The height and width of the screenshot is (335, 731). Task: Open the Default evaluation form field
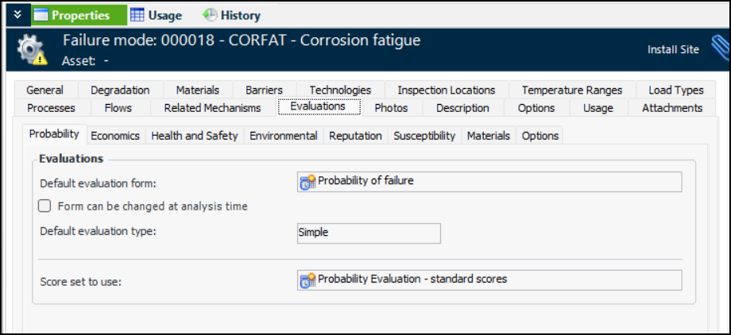[489, 182]
